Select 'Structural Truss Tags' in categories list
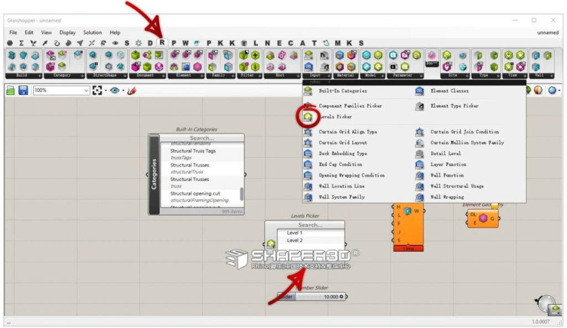The image size is (567, 328). [193, 151]
